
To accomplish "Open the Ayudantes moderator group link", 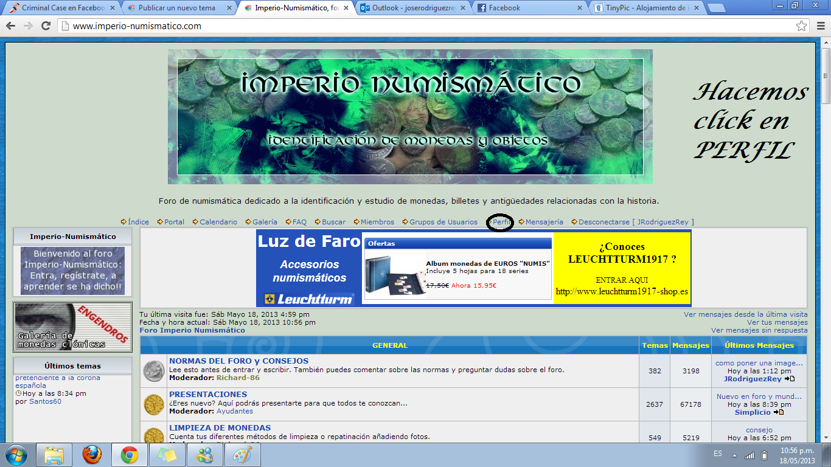I will [235, 411].
